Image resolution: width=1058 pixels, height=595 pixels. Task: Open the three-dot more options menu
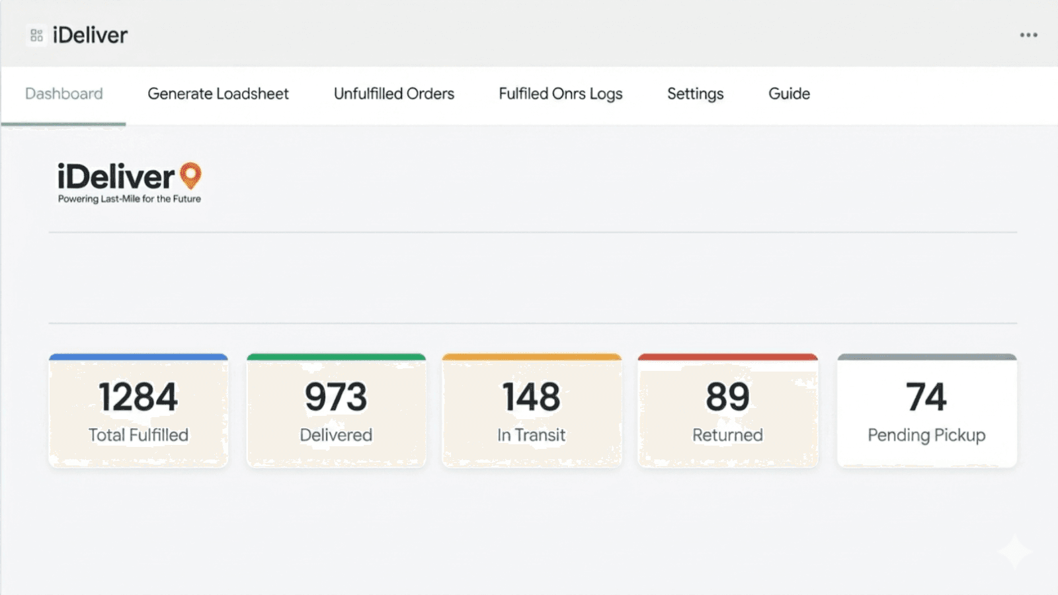point(1028,35)
